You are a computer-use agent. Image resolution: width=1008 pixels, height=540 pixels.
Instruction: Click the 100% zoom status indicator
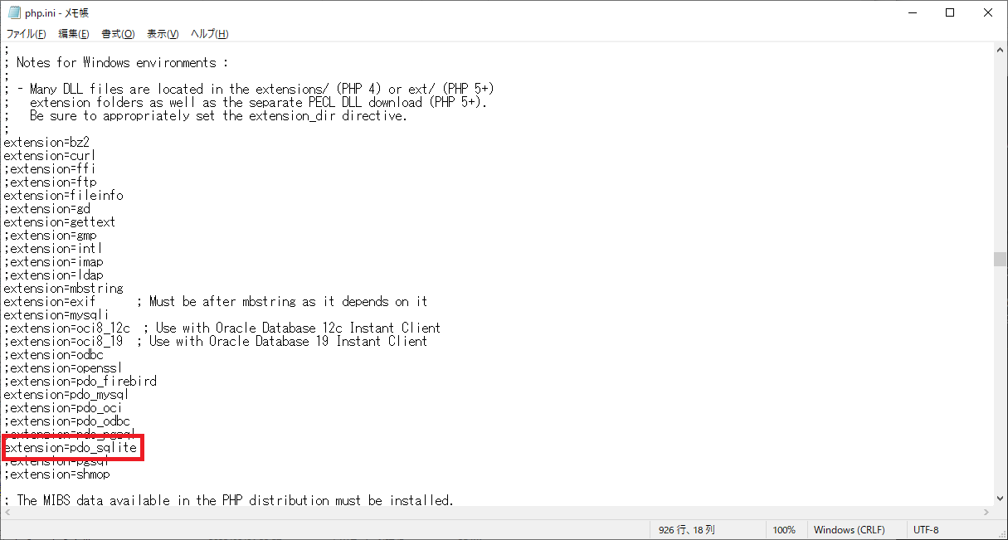coord(785,530)
